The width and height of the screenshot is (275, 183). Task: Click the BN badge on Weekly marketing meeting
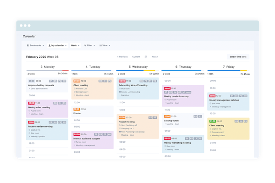[187, 139]
